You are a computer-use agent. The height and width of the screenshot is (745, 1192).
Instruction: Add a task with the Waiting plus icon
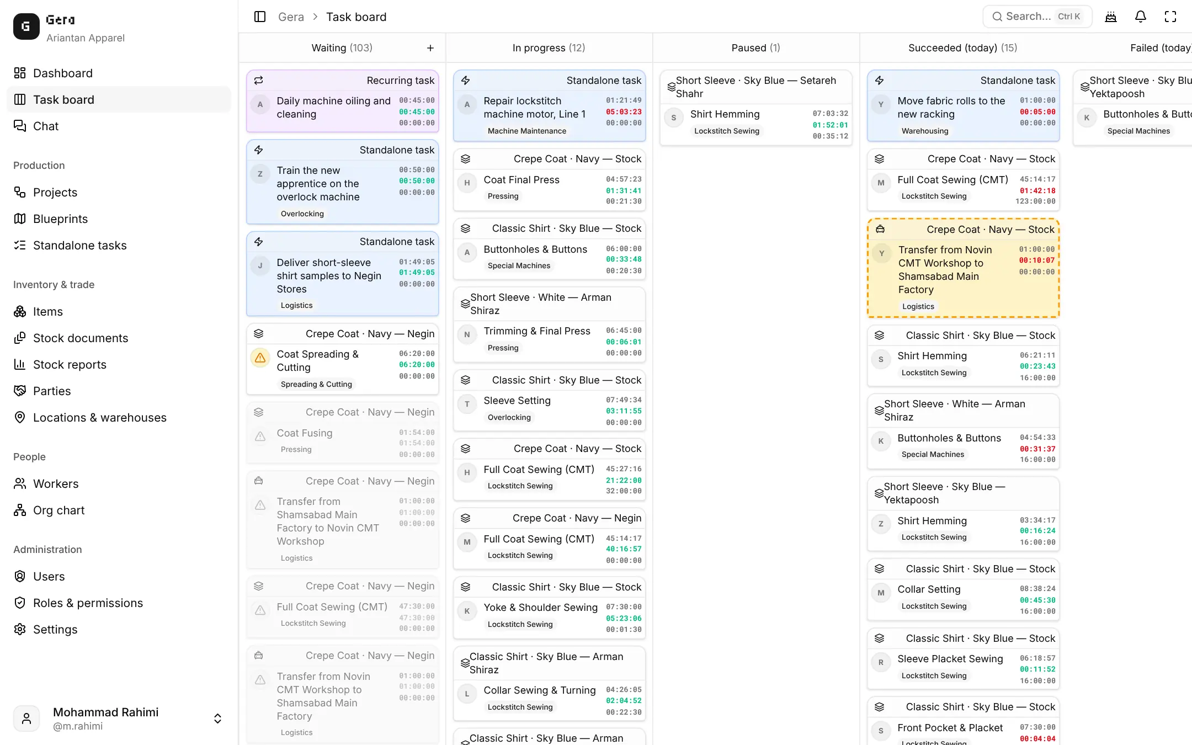(x=430, y=48)
